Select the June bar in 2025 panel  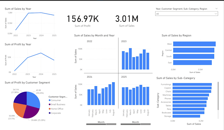(141, 95)
